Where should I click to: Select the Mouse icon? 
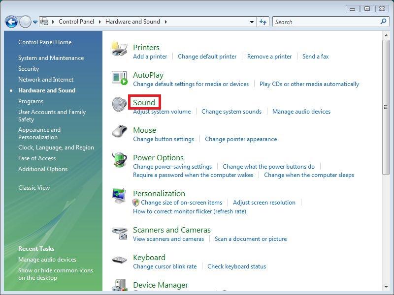coord(119,131)
